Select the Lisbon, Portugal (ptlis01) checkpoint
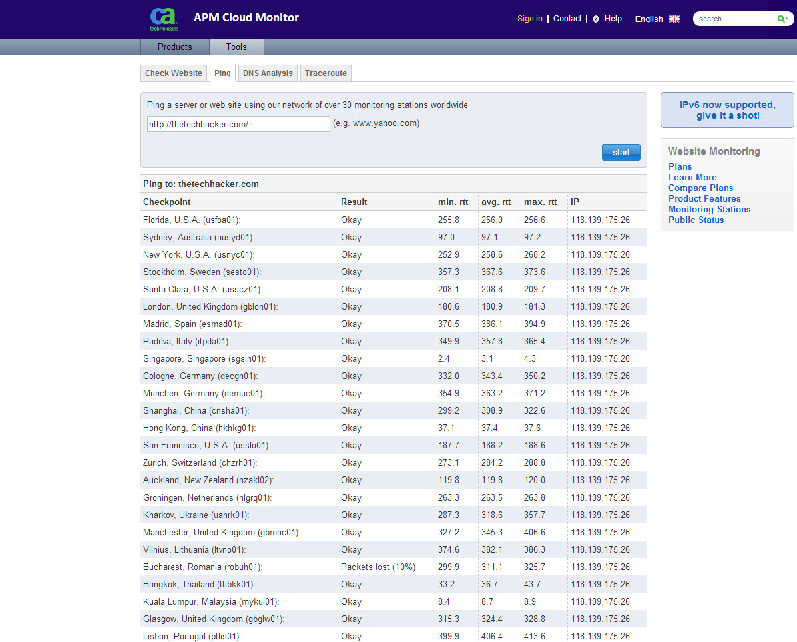Screen dimensions: 797x642 (x=192, y=636)
